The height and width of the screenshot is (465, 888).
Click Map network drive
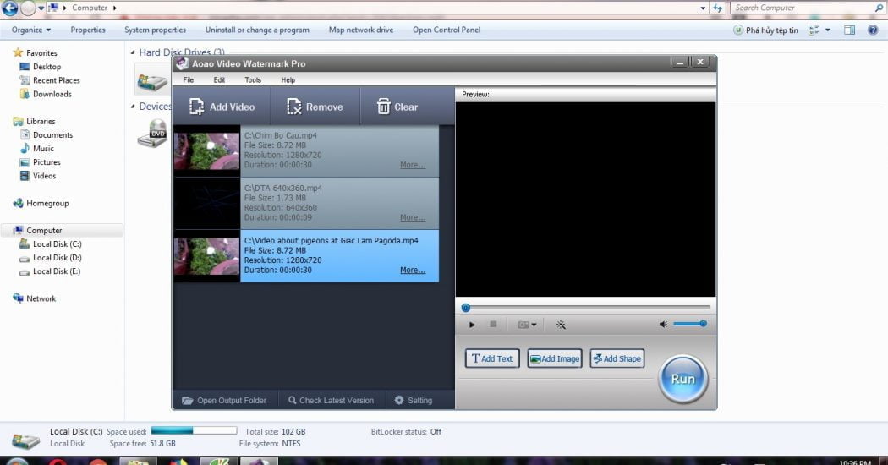click(361, 30)
